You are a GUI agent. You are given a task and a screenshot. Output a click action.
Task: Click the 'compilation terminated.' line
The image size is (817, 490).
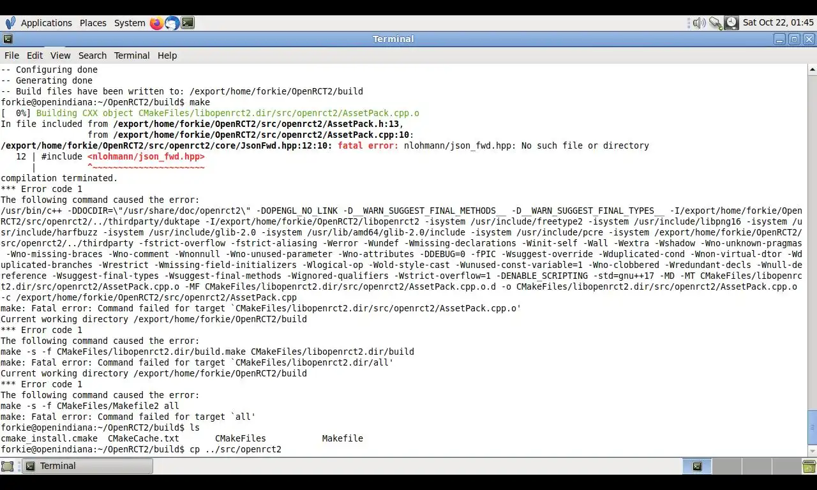pyautogui.click(x=59, y=178)
